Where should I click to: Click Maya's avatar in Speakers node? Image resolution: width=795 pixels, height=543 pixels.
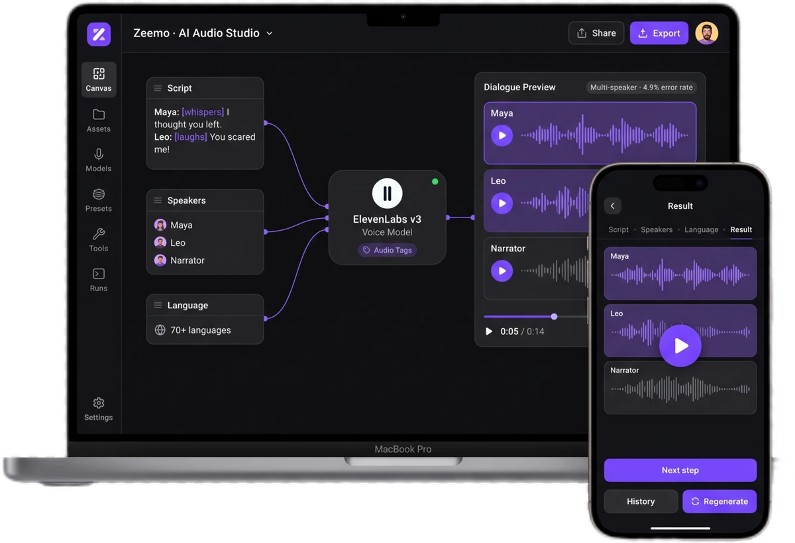point(160,225)
